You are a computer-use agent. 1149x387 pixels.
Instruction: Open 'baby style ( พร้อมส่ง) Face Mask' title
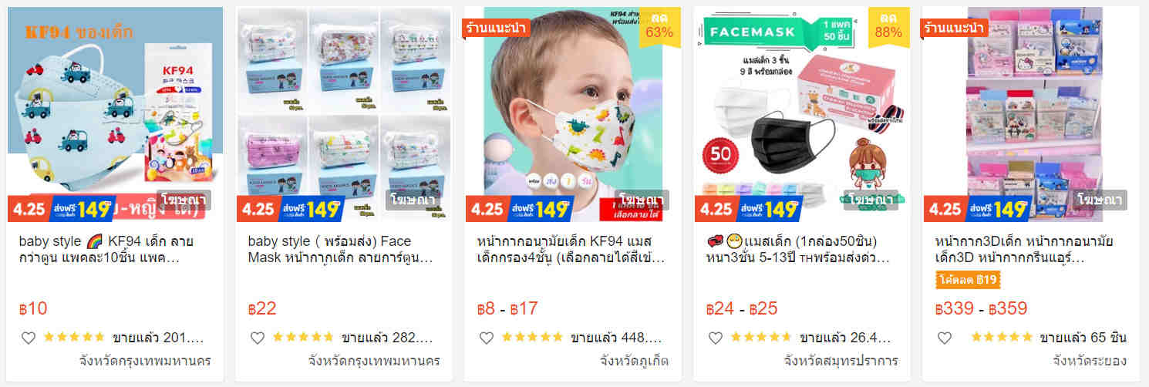click(x=341, y=249)
